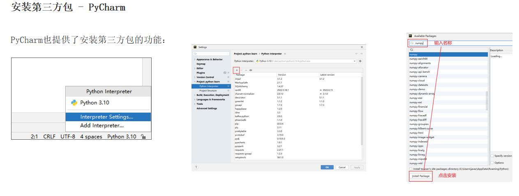Enable the Options checkbox
This screenshot has height=196, width=519.
coord(492,163)
